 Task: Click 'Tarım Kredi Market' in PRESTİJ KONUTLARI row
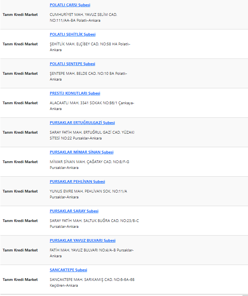(20, 103)
